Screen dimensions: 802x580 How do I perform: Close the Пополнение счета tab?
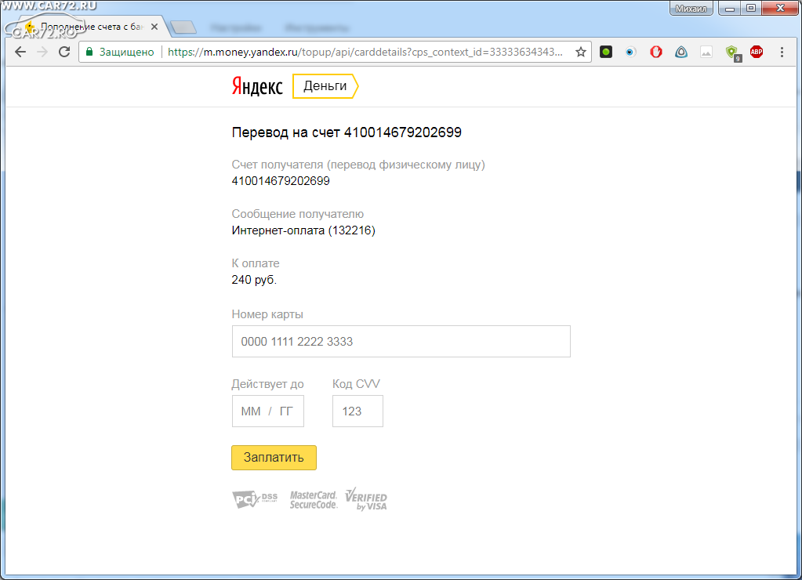click(x=154, y=27)
